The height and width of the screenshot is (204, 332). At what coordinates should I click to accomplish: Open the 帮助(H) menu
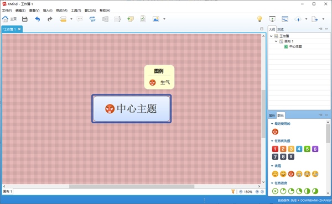(105, 11)
